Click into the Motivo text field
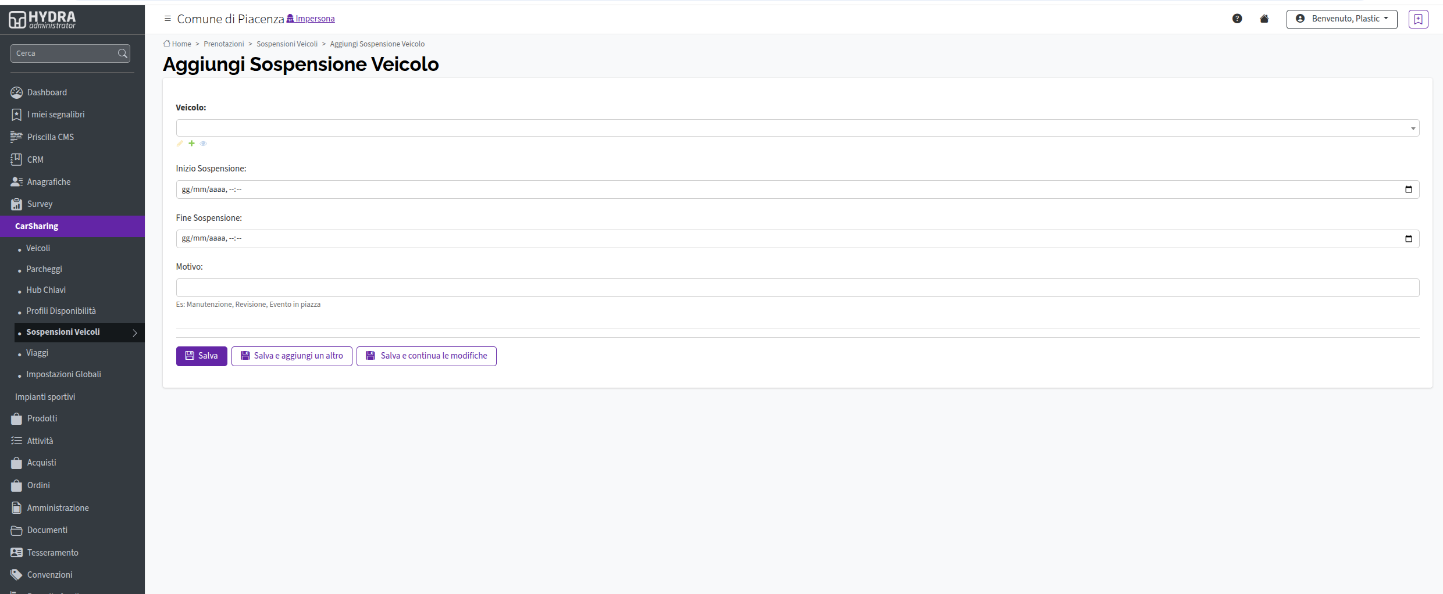 point(797,288)
